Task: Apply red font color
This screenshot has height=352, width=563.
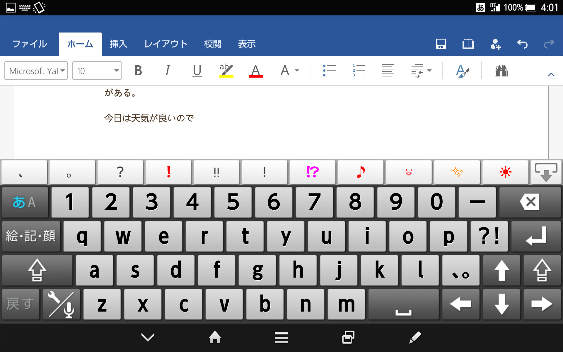Action: (x=255, y=70)
